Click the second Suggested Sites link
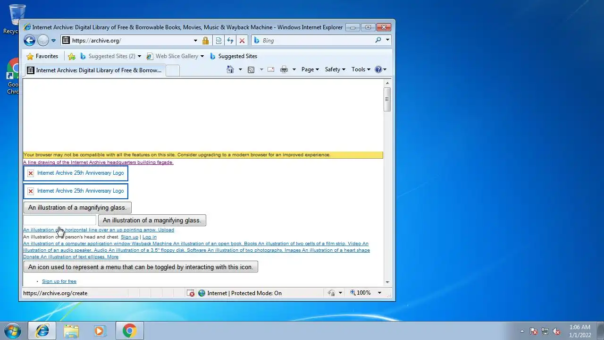The image size is (604, 340). [x=234, y=56]
